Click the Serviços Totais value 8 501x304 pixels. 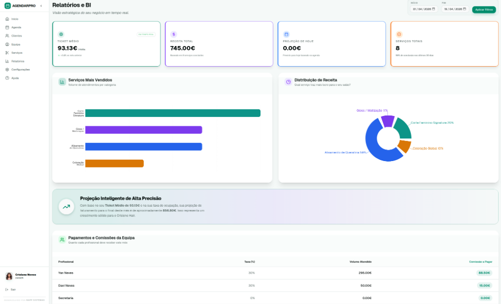(x=397, y=48)
